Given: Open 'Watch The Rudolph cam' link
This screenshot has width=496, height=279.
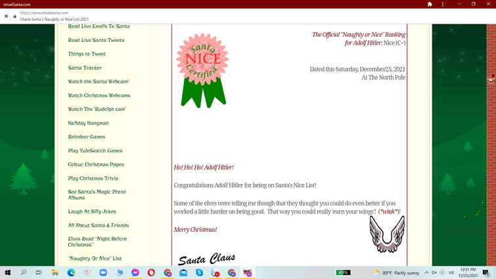Looking at the screenshot, I should click(x=97, y=109).
